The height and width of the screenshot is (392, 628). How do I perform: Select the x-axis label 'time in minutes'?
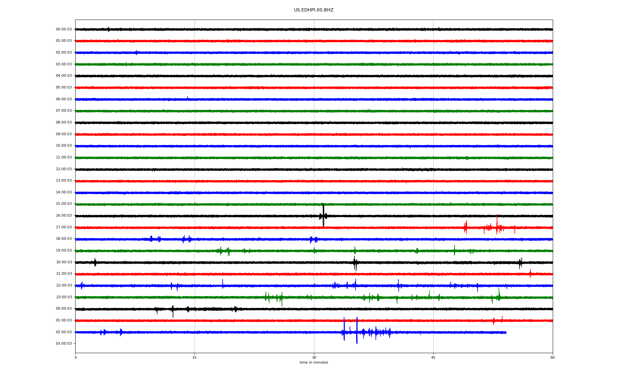[314, 363]
